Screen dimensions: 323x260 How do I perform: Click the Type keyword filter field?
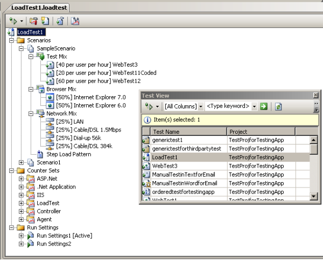(x=228, y=106)
